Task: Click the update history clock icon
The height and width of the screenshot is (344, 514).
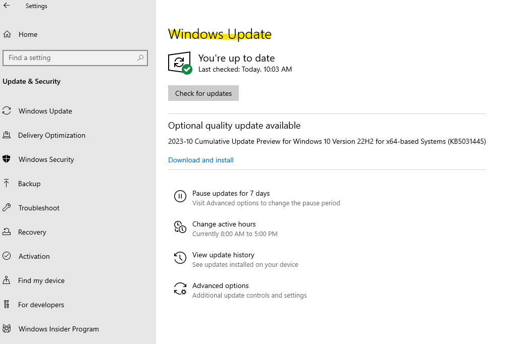Action: pyautogui.click(x=180, y=258)
